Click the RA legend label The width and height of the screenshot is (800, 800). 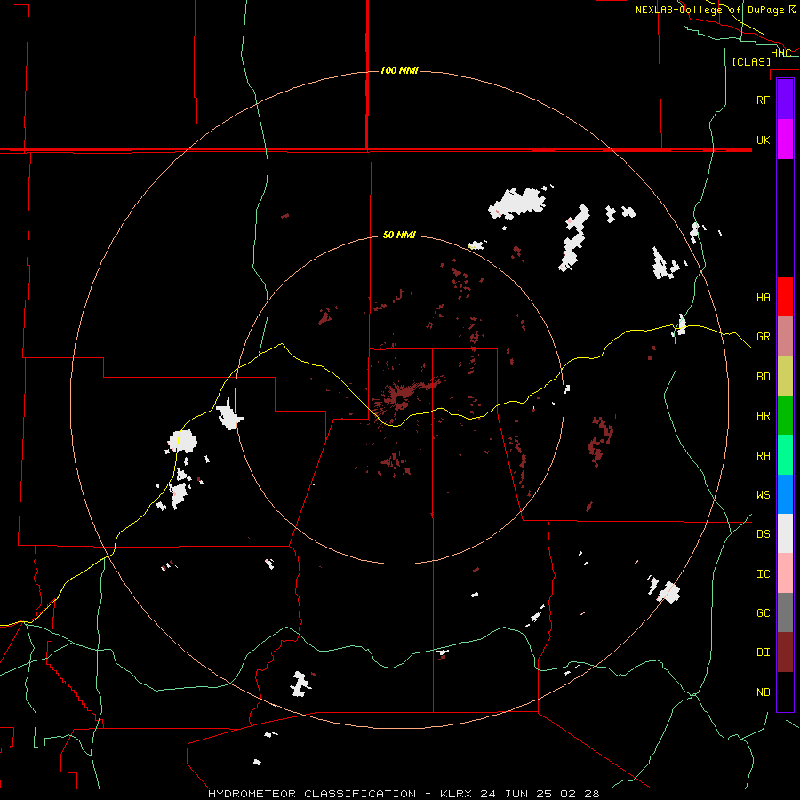click(763, 456)
